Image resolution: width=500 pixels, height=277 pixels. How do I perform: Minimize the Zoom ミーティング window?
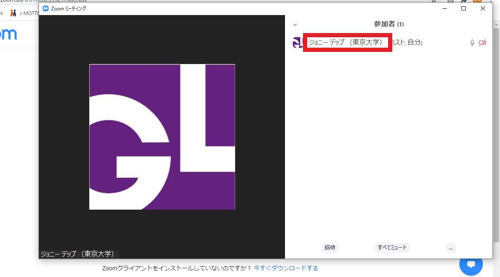click(x=445, y=9)
